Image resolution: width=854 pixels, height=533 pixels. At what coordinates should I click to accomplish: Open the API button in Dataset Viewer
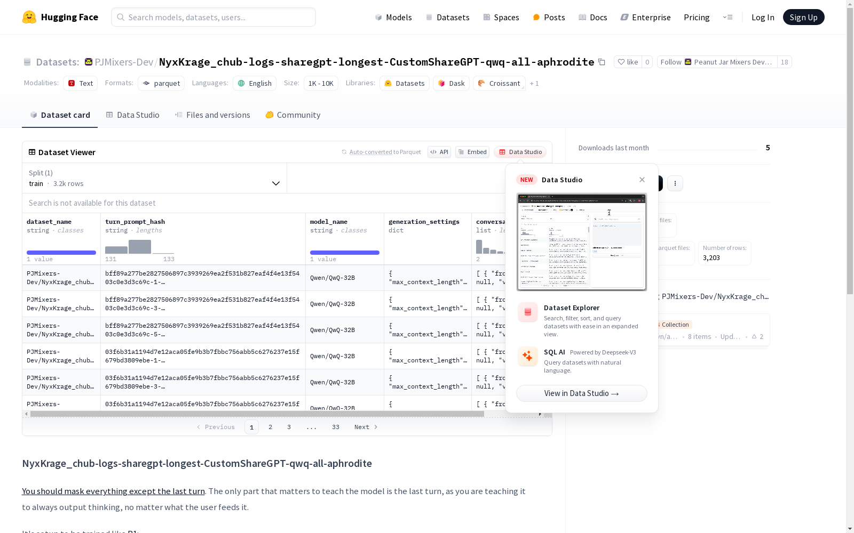click(x=439, y=152)
